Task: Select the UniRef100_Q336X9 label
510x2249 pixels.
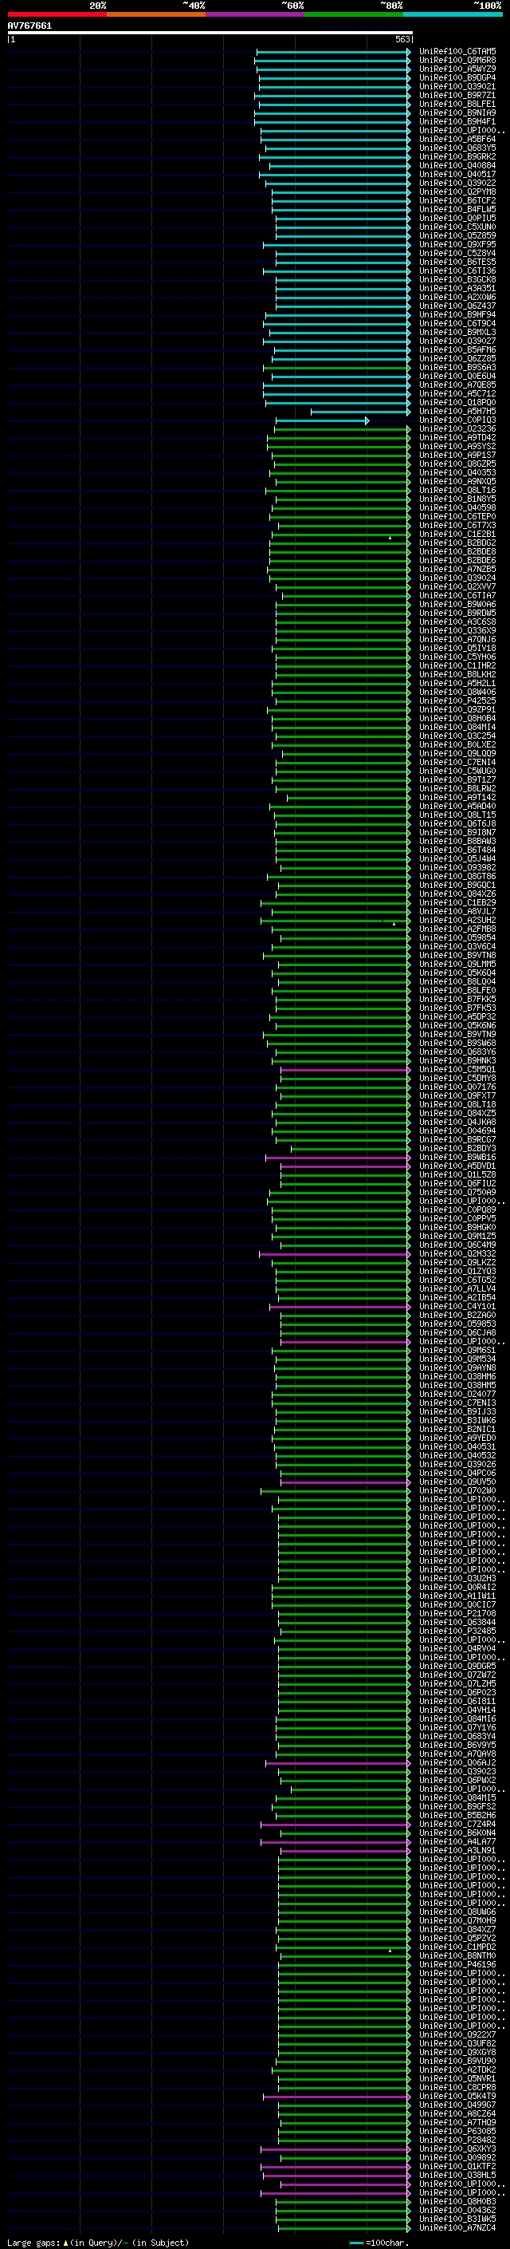Action: point(457,631)
